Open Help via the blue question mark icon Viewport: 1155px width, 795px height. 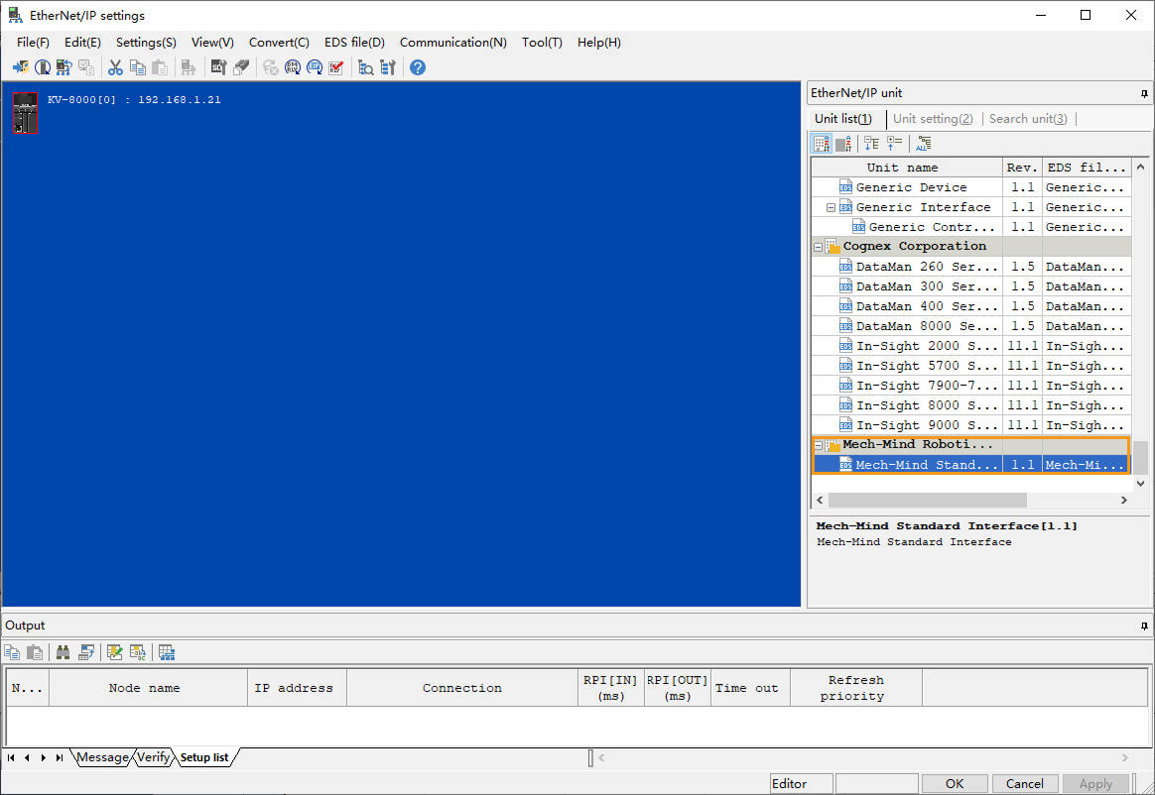416,66
